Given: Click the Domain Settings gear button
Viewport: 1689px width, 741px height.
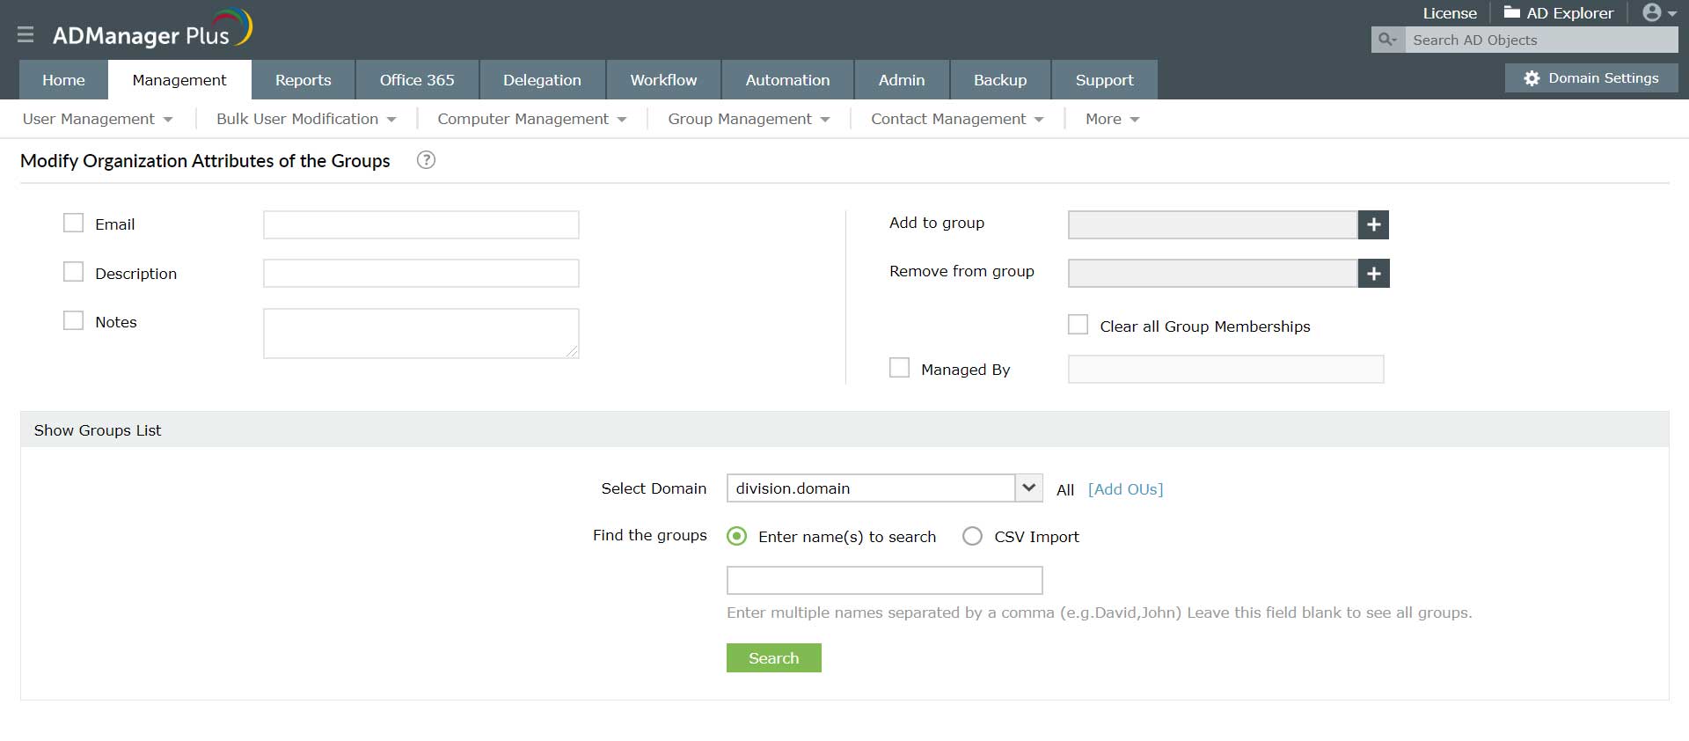Looking at the screenshot, I should (1591, 78).
